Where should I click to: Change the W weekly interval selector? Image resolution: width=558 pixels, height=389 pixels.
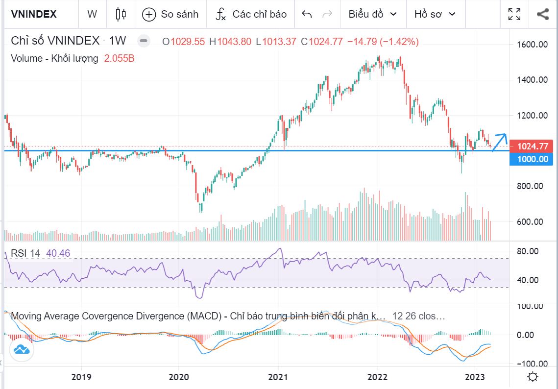[x=92, y=14]
